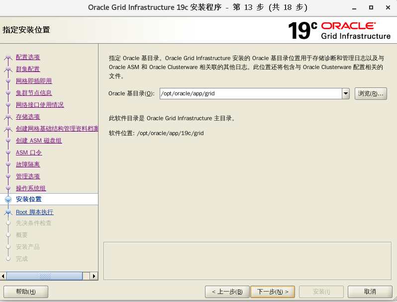Jump to 集群节点信息 step

tap(34, 93)
